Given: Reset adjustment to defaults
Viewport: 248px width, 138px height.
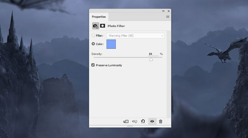Looking at the screenshot, I should 143,121.
